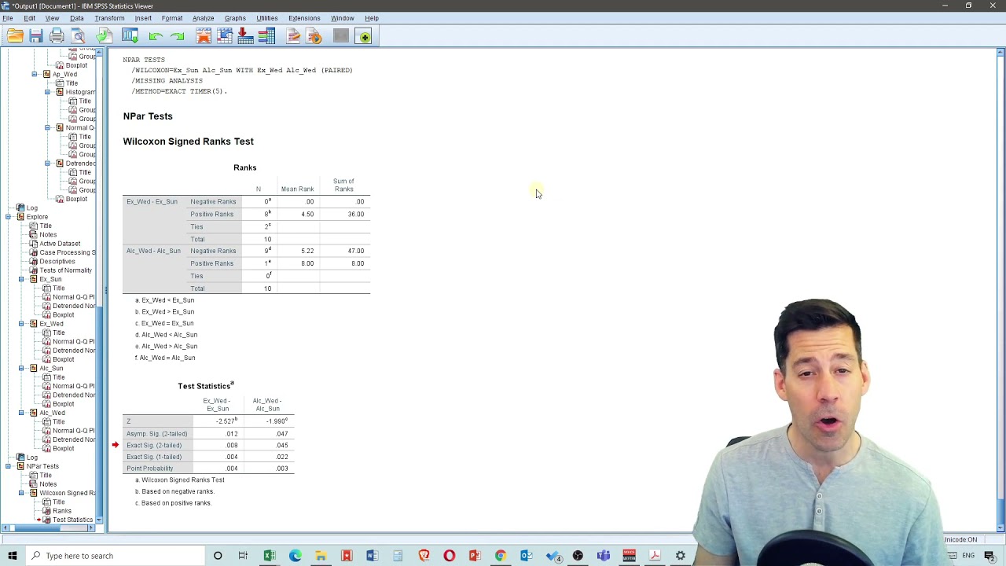Screen dimensions: 1006x566
Task: Click the vertical scrollbar of output pane
Action: pos(1000,290)
